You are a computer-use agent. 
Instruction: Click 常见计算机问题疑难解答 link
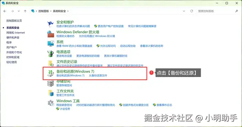142,26
